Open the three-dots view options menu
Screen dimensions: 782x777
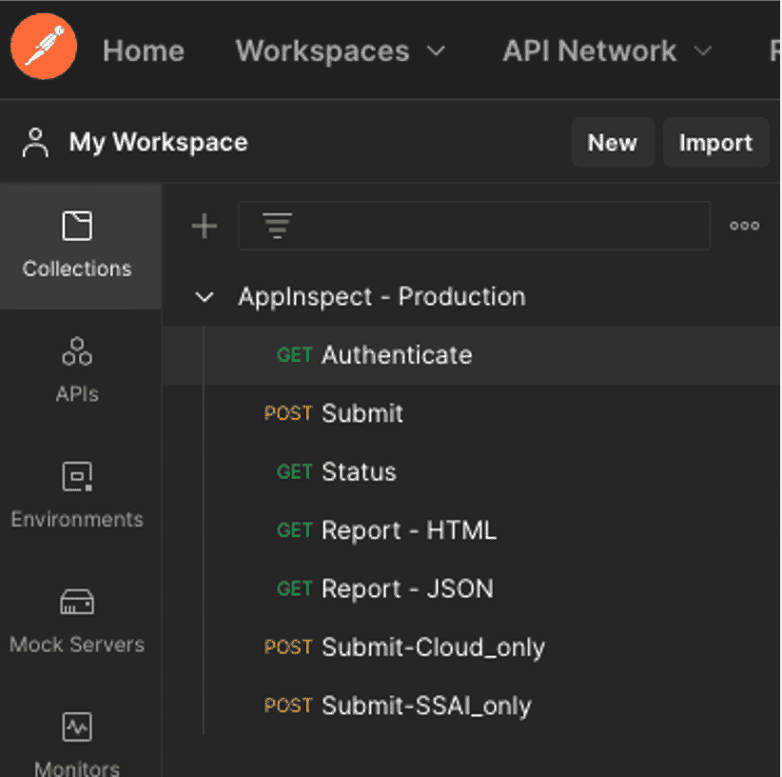point(744,226)
